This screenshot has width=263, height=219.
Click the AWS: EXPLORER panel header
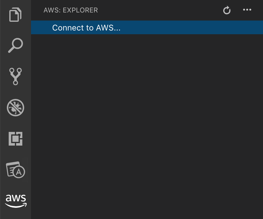[71, 10]
